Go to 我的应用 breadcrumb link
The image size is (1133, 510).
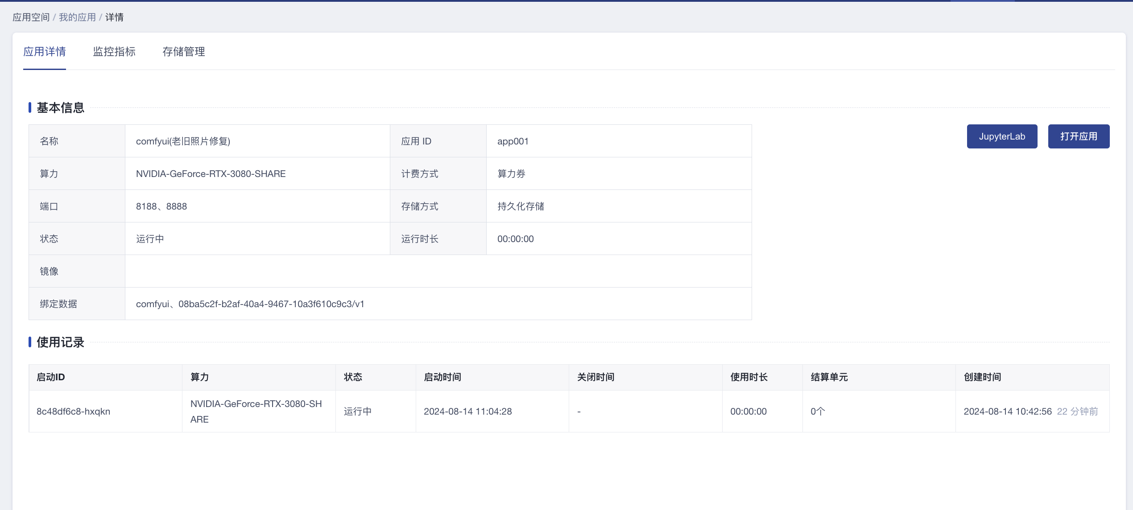point(77,17)
